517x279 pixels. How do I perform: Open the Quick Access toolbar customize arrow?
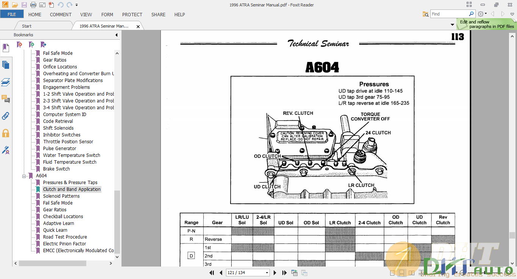tap(76, 5)
